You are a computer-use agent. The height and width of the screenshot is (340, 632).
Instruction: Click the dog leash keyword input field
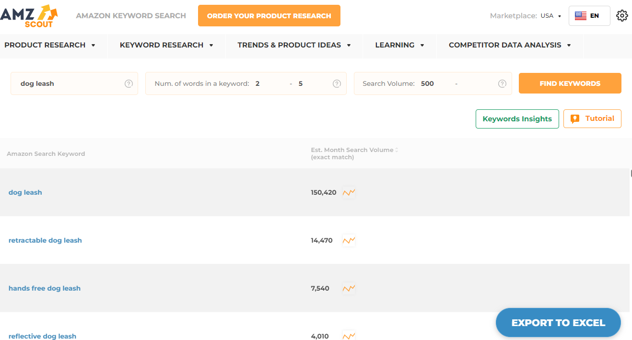pyautogui.click(x=67, y=83)
